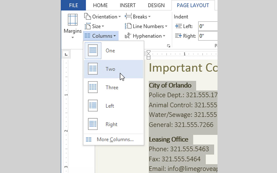Viewport: 277px width, 173px height.
Task: Open the Orientation dropdown
Action: (x=102, y=17)
